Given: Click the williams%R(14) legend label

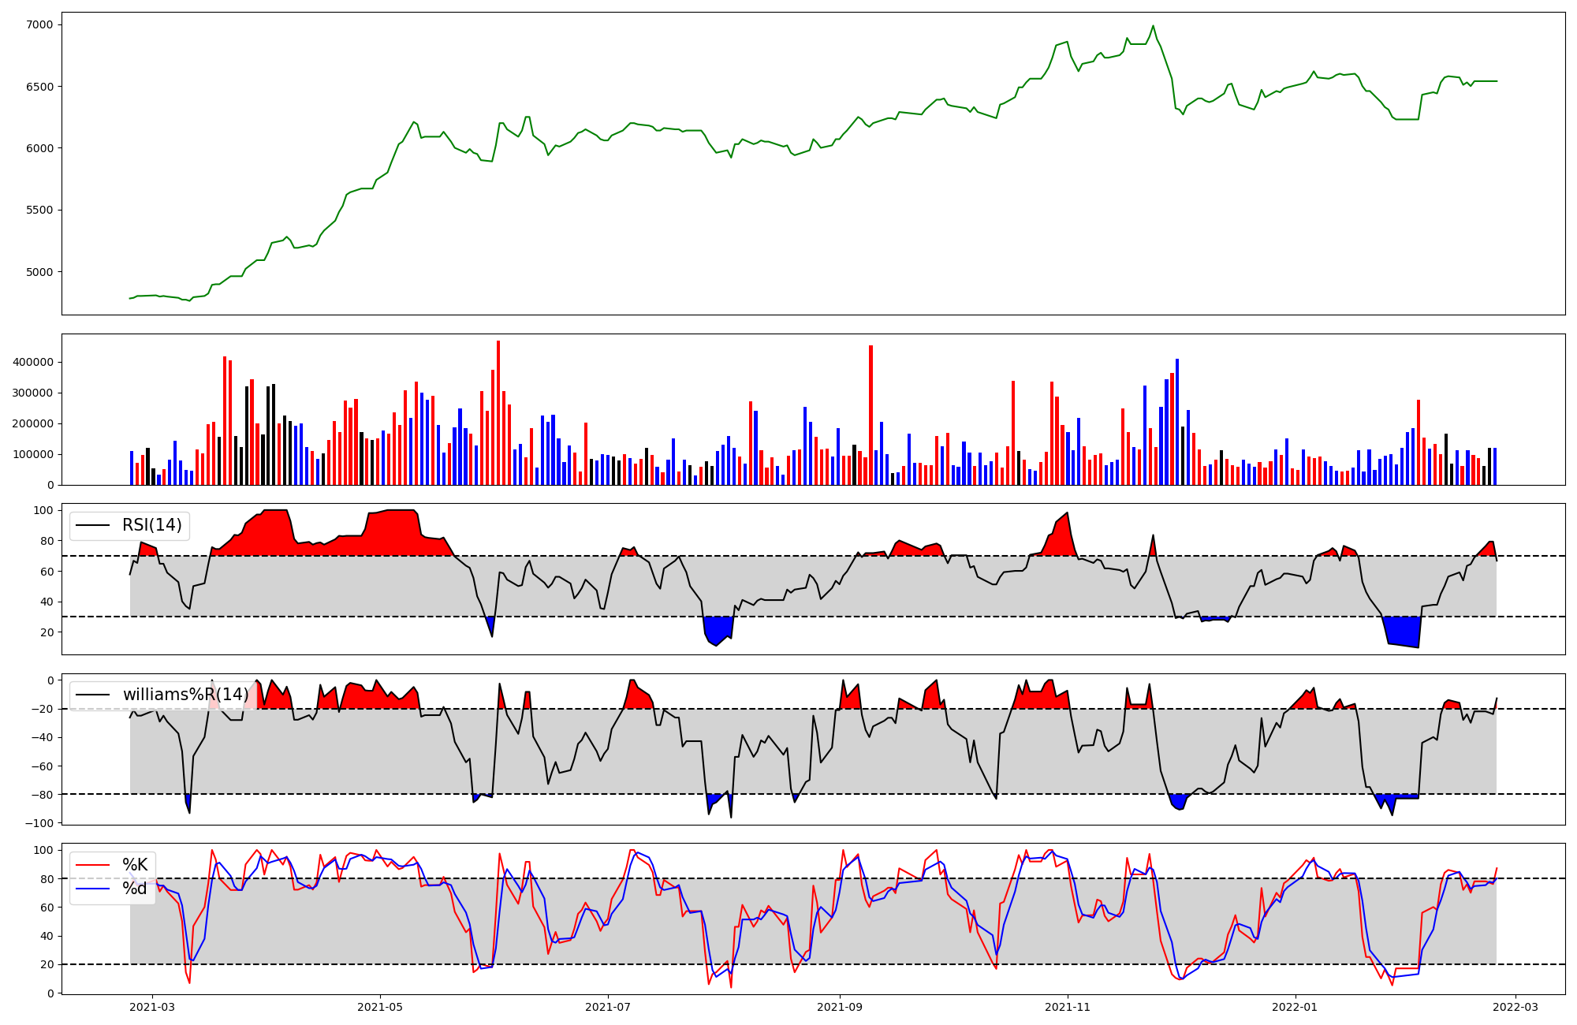Looking at the screenshot, I should (185, 695).
